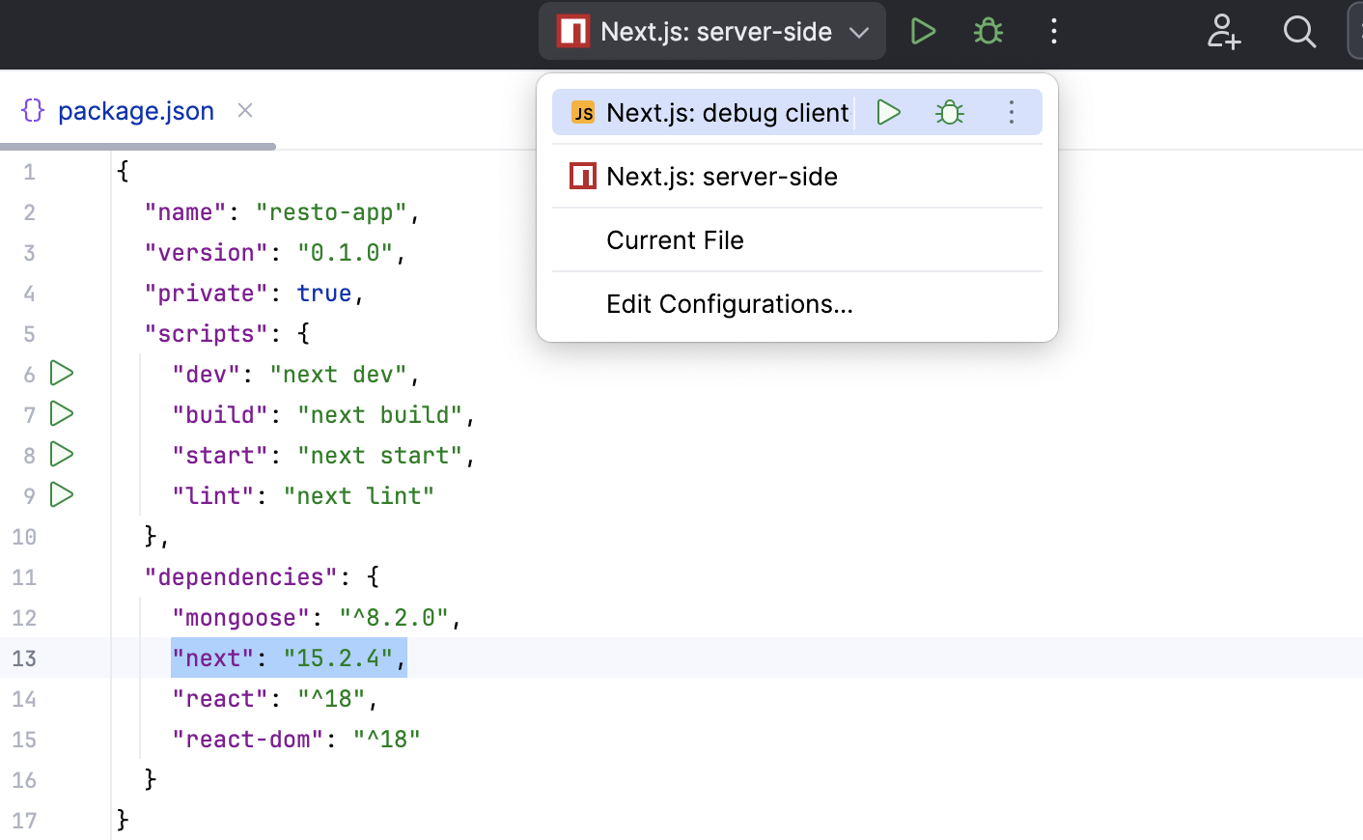Image resolution: width=1363 pixels, height=840 pixels.
Task: Run the start script from the gutter
Action: pos(61,455)
